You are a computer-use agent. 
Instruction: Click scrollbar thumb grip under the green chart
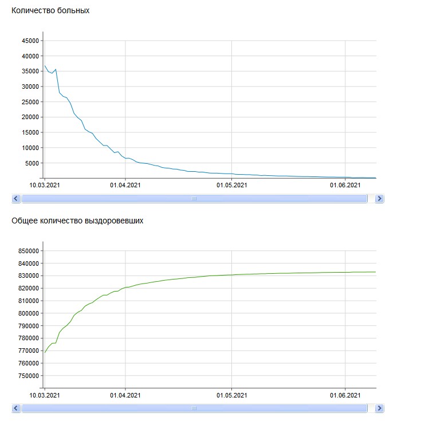coord(194,408)
